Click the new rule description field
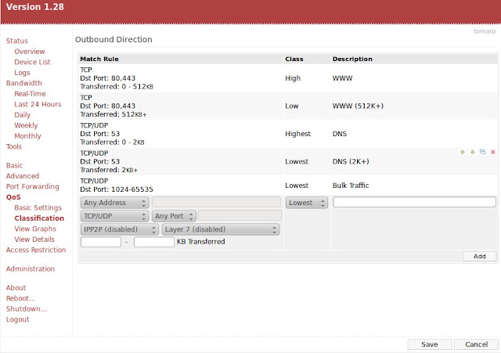The image size is (501, 353). [414, 202]
